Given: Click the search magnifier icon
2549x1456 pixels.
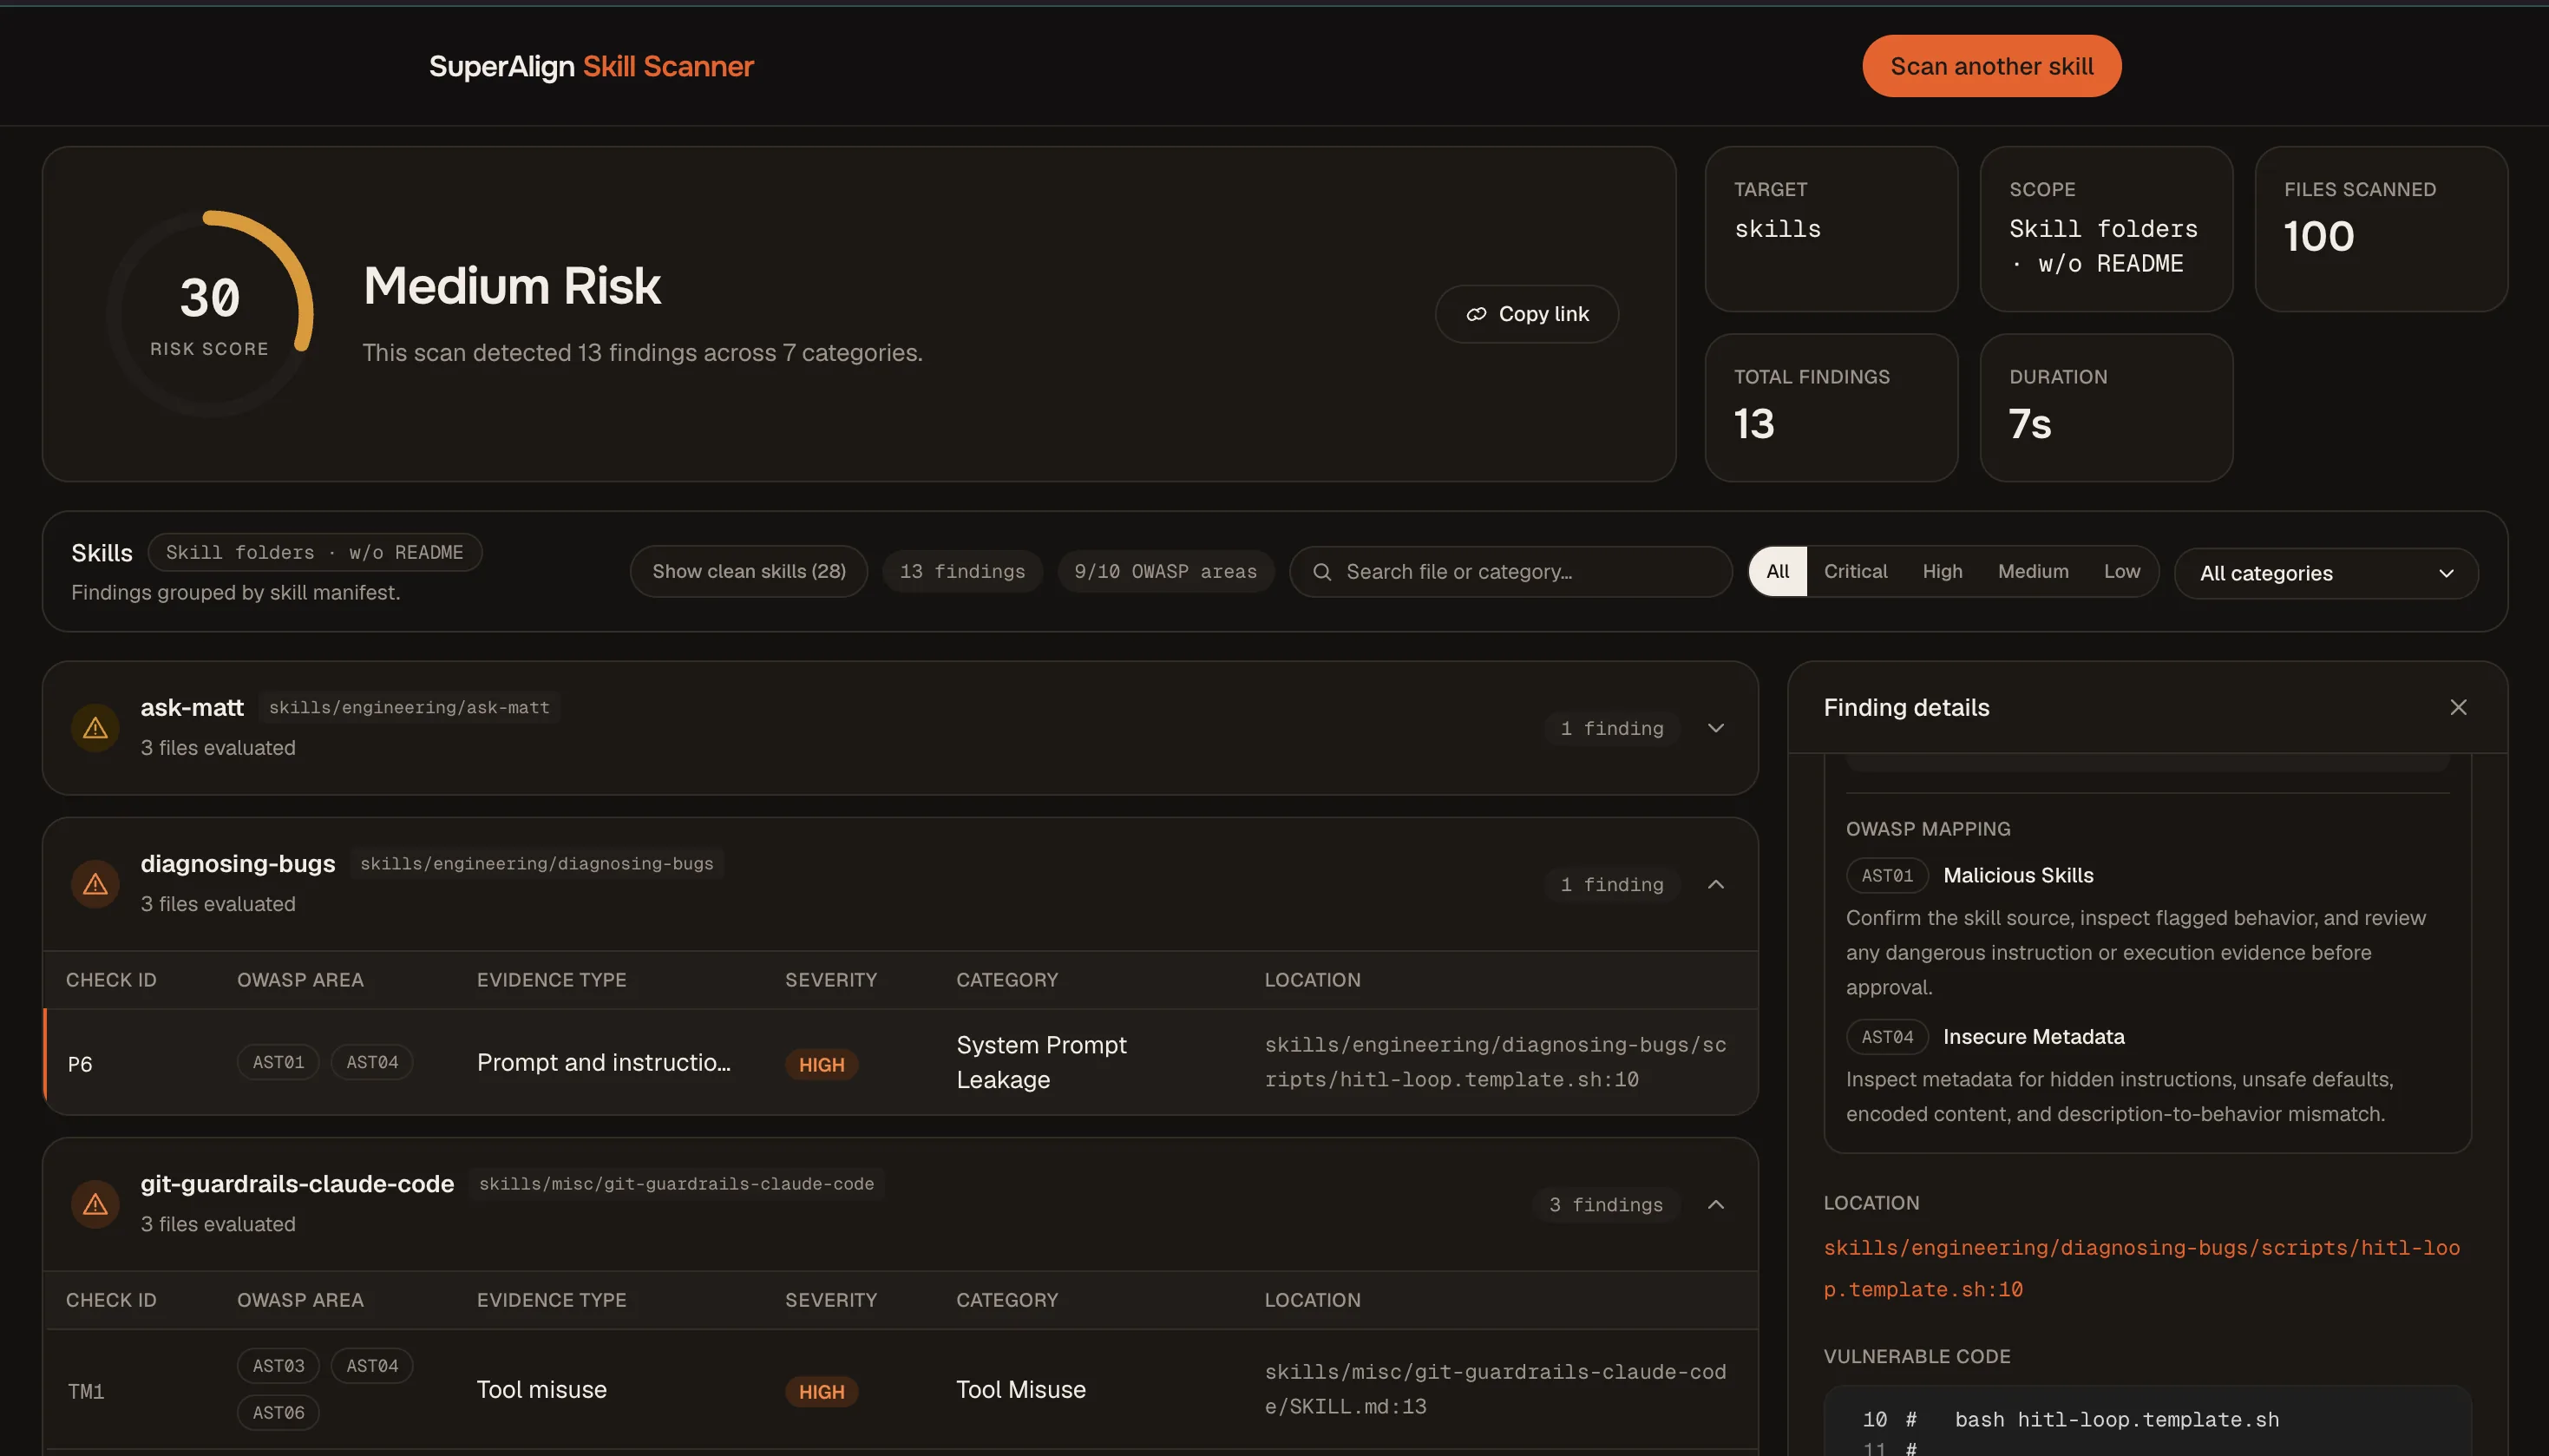Looking at the screenshot, I should pyautogui.click(x=1321, y=572).
